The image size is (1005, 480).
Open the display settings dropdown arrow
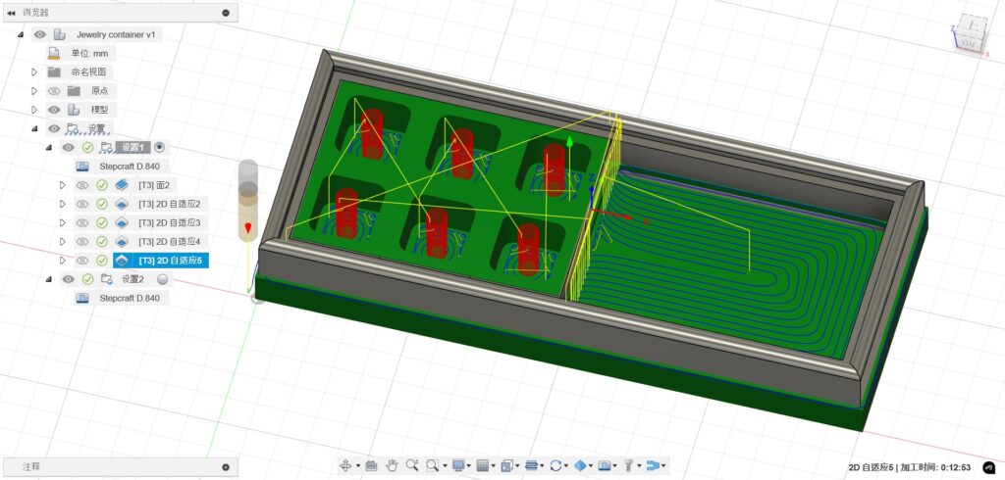(469, 466)
